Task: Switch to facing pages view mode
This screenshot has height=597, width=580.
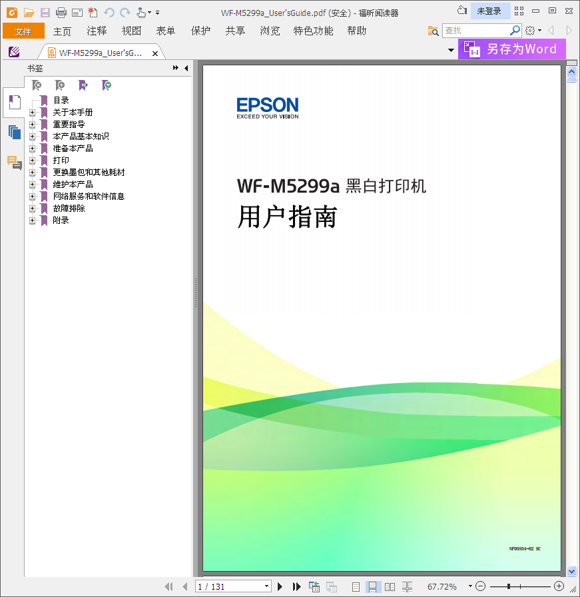Action: click(390, 587)
